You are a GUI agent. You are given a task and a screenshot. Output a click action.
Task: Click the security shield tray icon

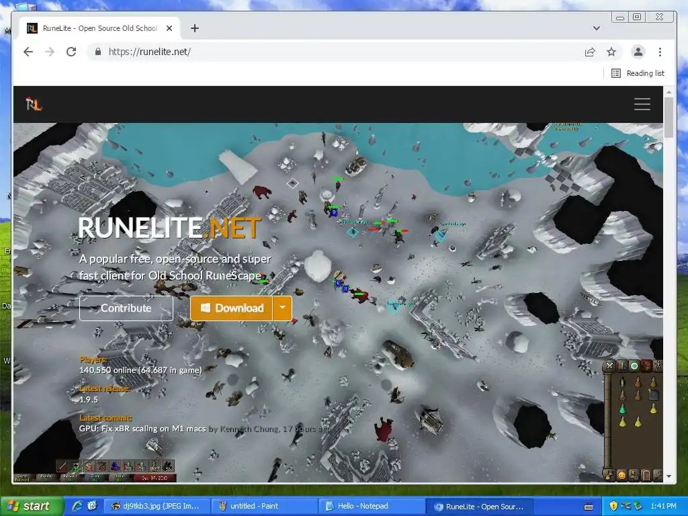[613, 506]
